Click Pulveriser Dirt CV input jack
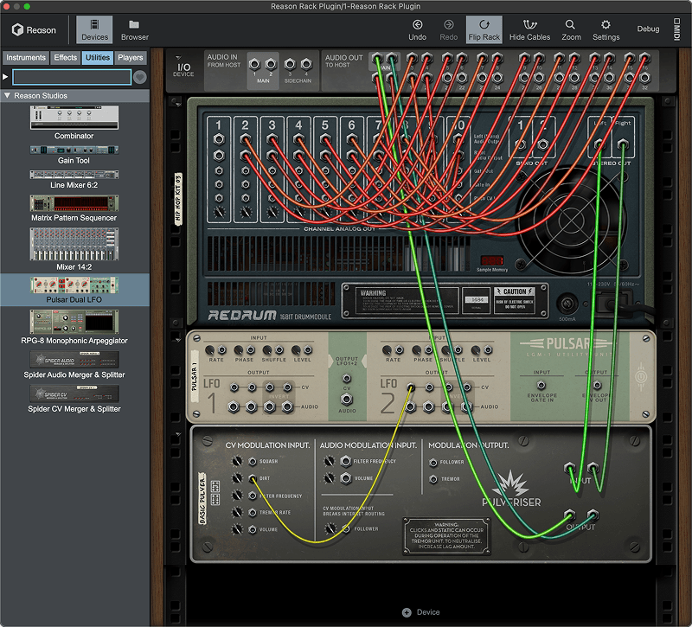The height and width of the screenshot is (627, 692). point(253,478)
